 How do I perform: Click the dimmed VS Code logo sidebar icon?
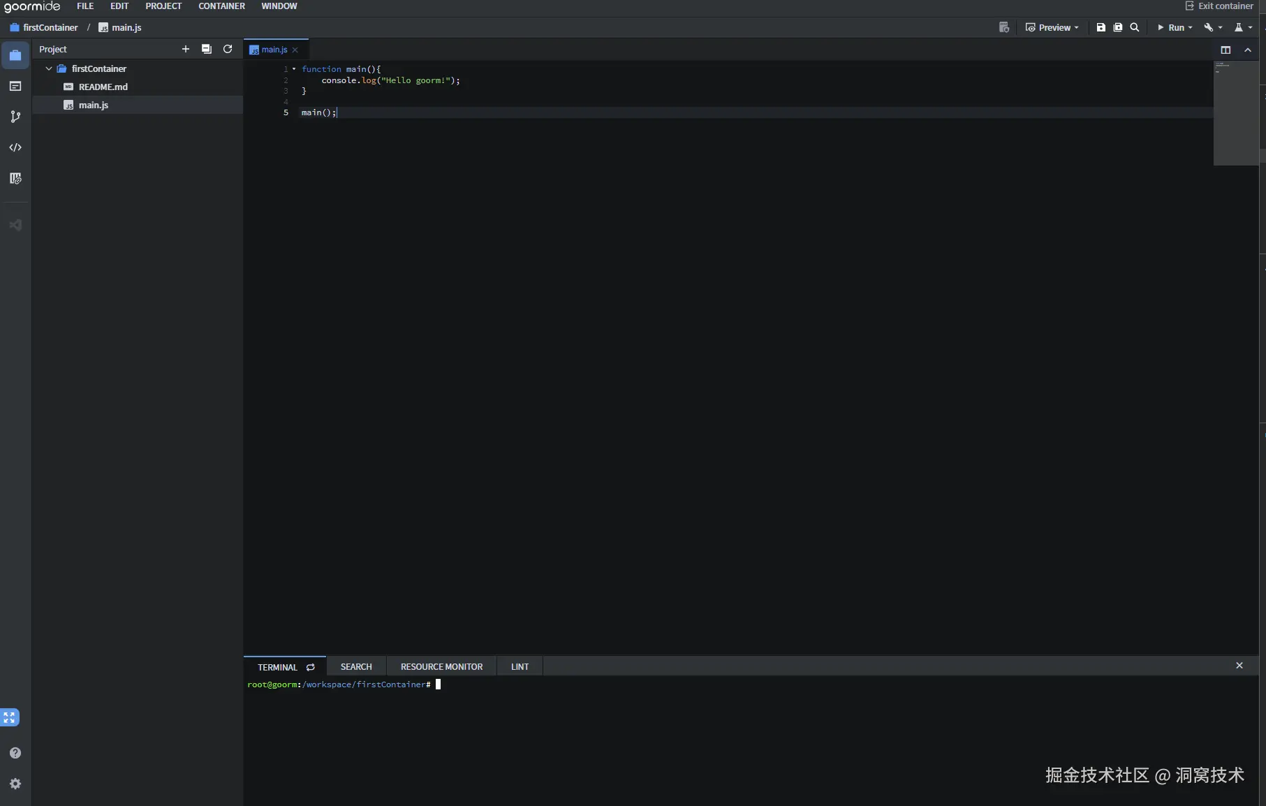click(15, 225)
